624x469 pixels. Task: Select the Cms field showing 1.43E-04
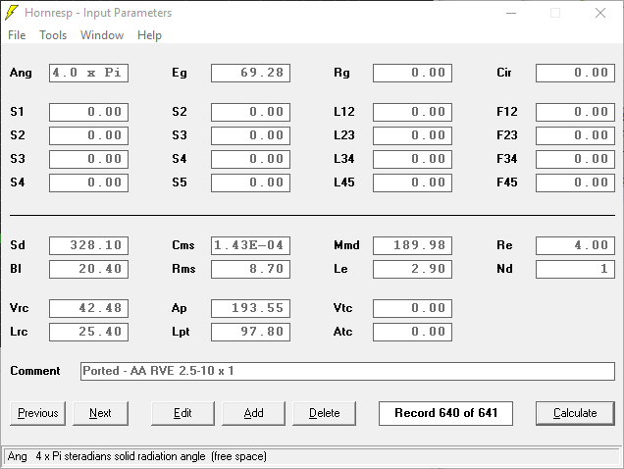[x=251, y=245]
